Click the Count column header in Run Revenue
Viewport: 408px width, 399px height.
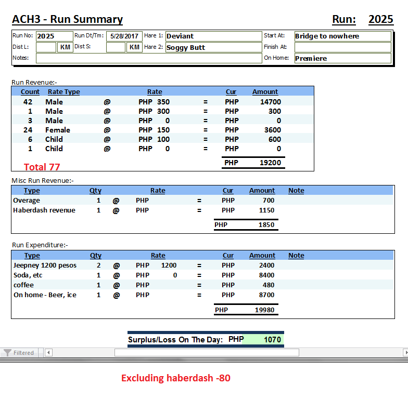30,91
